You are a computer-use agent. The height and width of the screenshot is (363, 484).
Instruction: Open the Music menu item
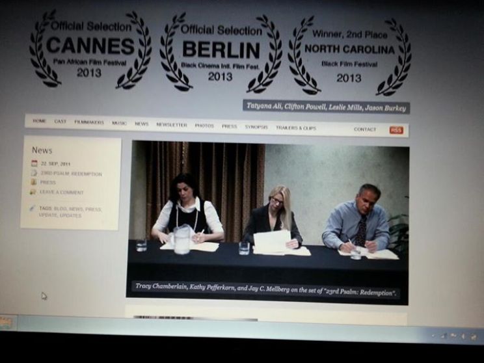click(x=119, y=123)
